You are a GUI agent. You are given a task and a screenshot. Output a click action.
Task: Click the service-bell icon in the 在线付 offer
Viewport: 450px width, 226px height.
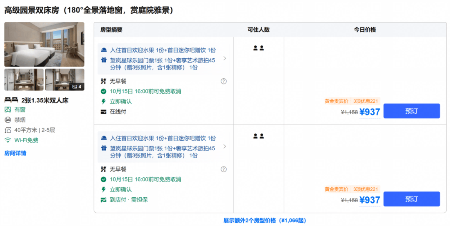[x=104, y=50]
